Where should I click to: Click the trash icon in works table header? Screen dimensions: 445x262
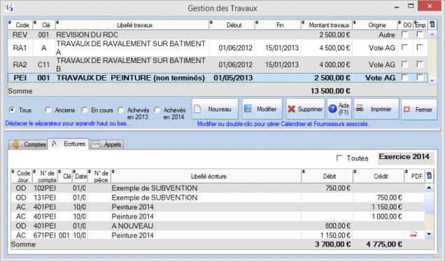[432, 25]
